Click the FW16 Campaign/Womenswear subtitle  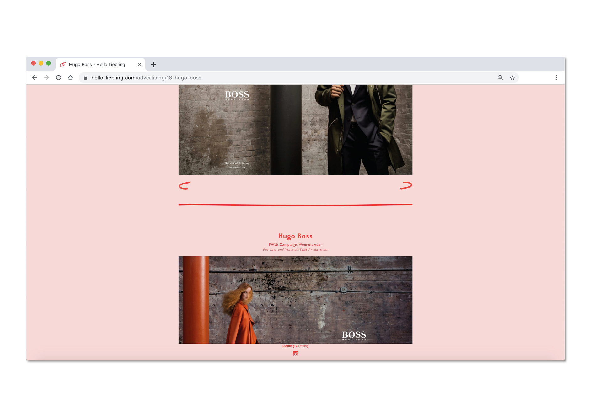click(x=295, y=244)
